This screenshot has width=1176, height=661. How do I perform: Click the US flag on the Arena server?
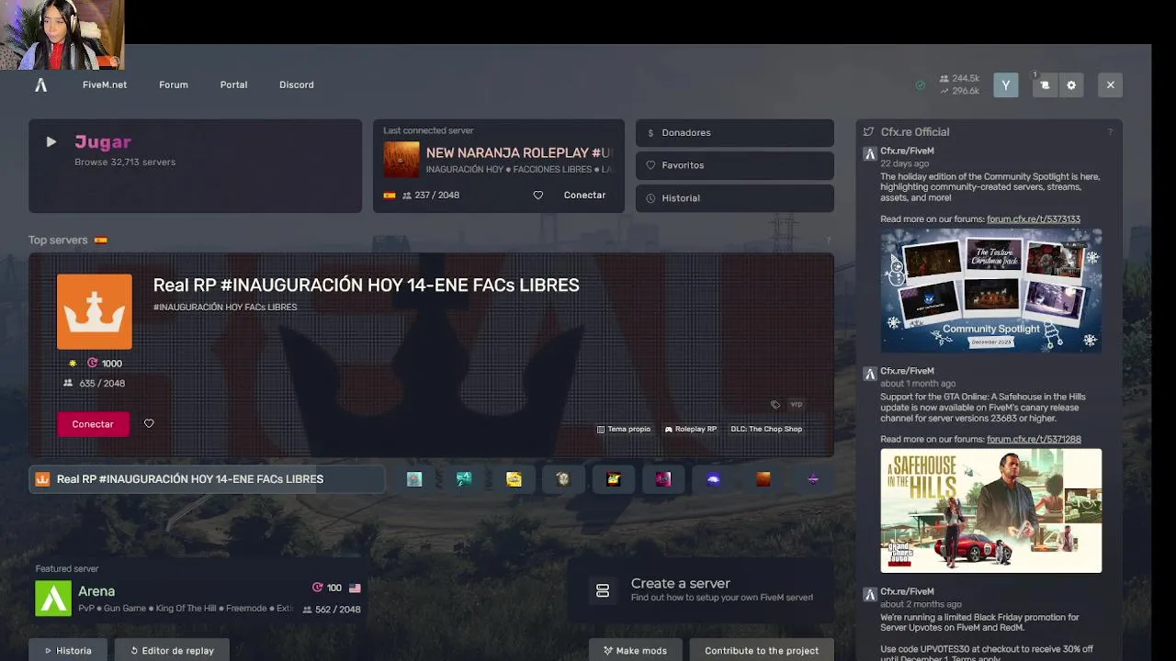[355, 588]
